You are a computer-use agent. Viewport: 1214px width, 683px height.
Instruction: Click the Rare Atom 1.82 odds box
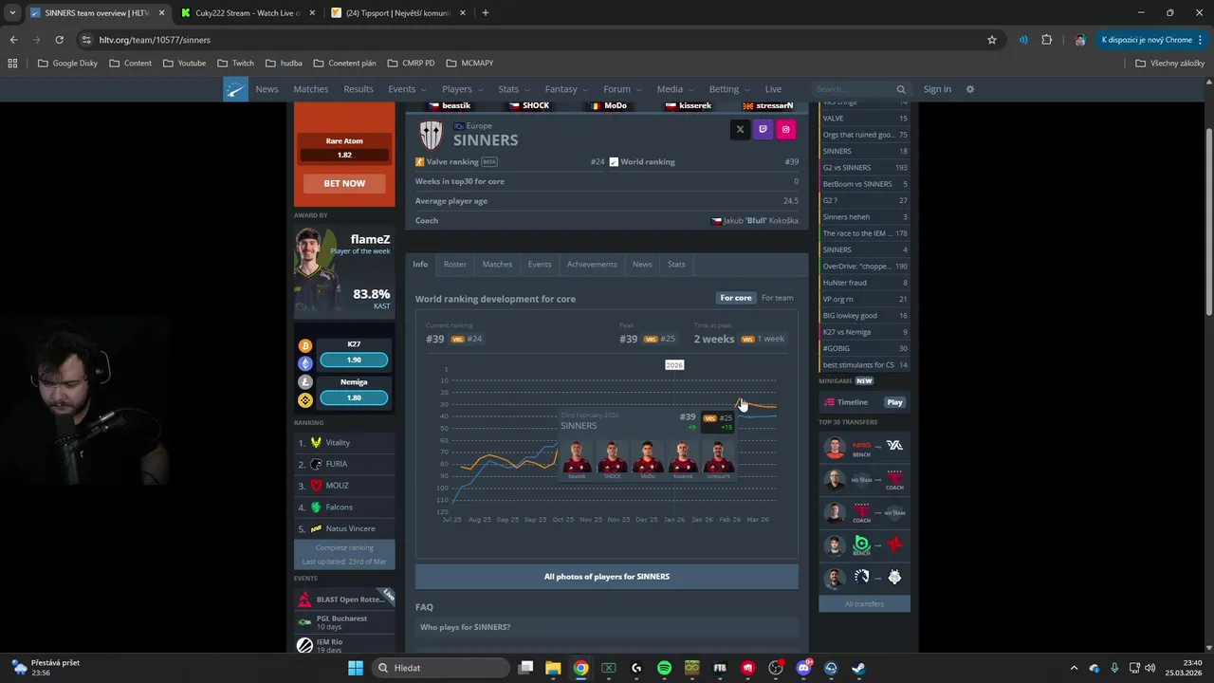344,155
